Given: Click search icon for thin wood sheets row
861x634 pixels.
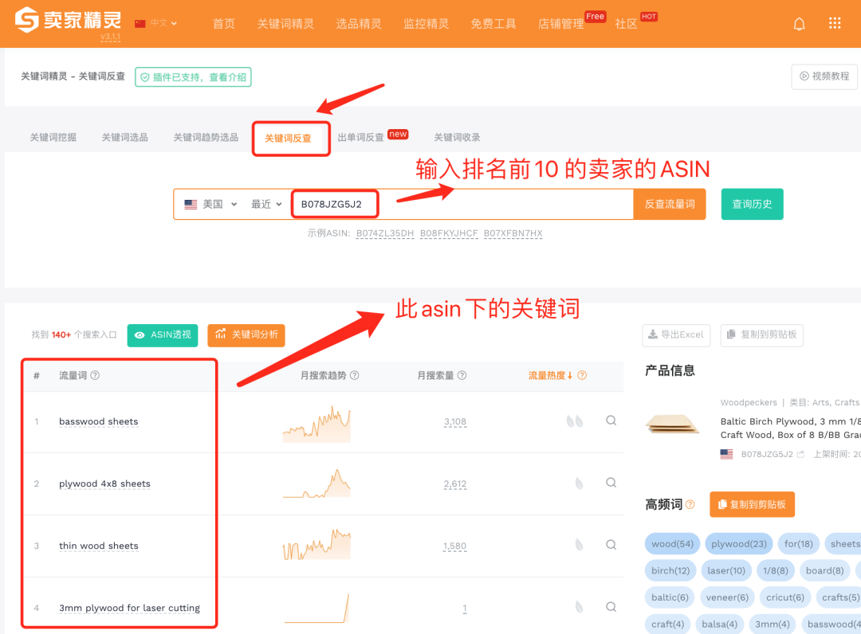Looking at the screenshot, I should pos(611,545).
